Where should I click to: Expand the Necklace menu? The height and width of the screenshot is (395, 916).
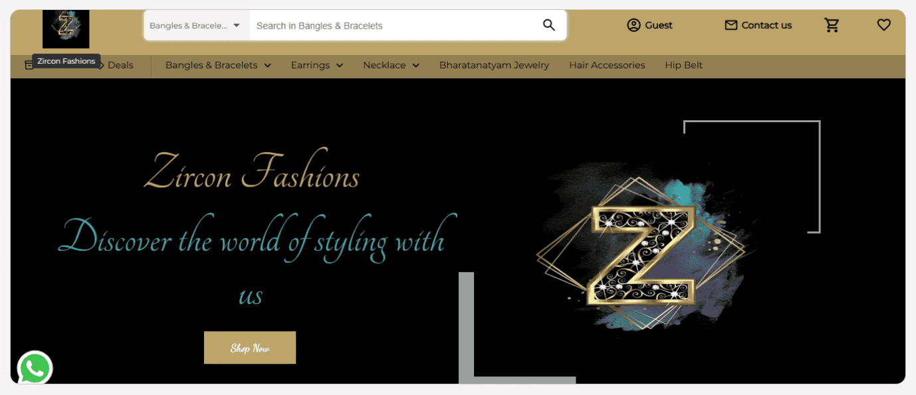(391, 65)
